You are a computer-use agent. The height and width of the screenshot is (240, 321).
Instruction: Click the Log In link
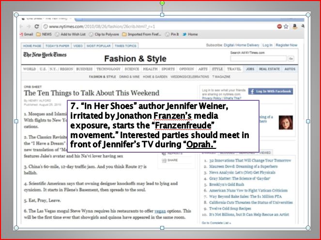click(x=267, y=45)
